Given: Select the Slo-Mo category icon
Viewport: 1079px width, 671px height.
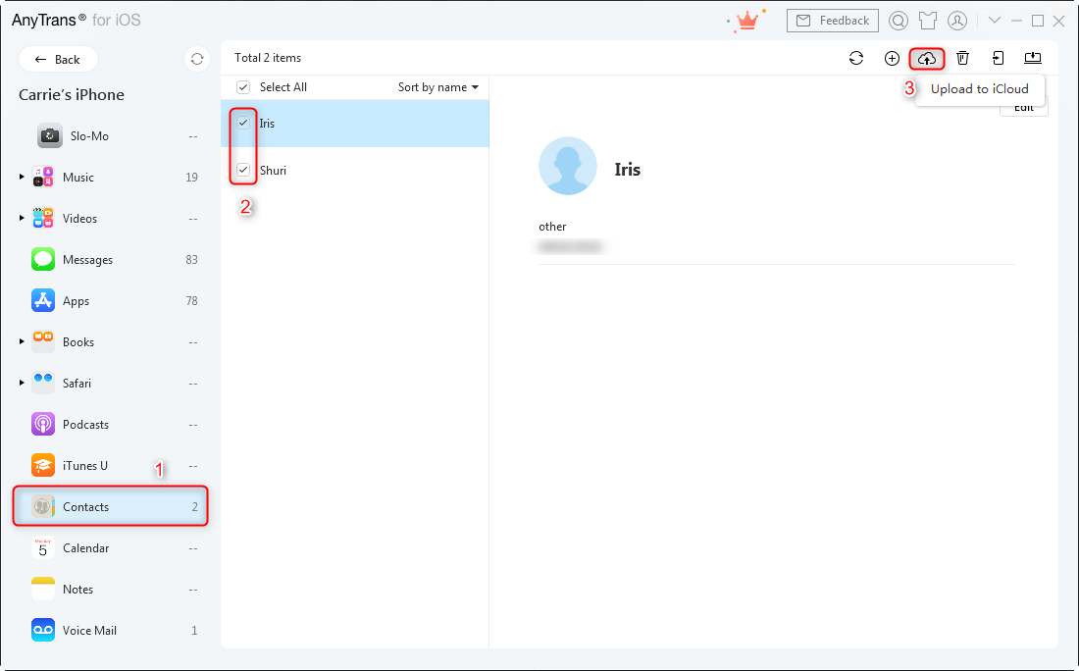Looking at the screenshot, I should point(50,135).
